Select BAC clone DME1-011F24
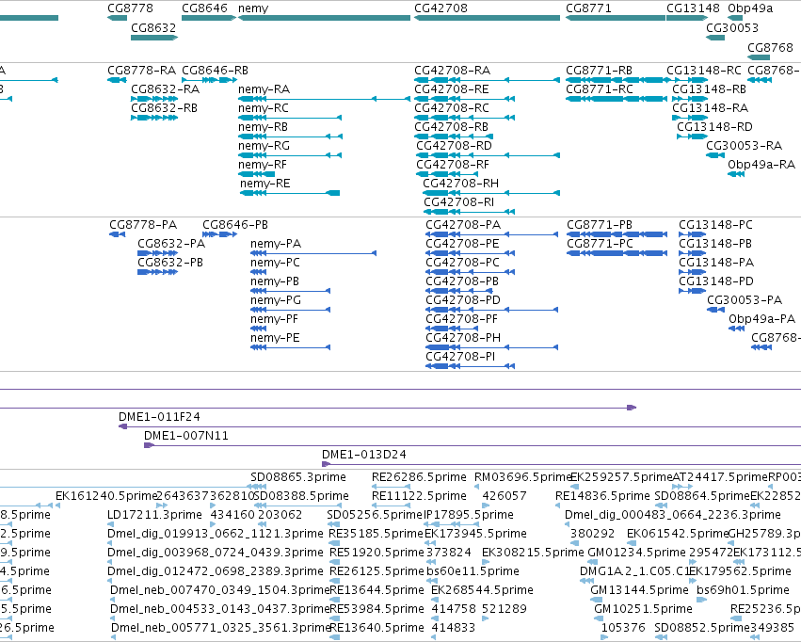 [x=159, y=417]
